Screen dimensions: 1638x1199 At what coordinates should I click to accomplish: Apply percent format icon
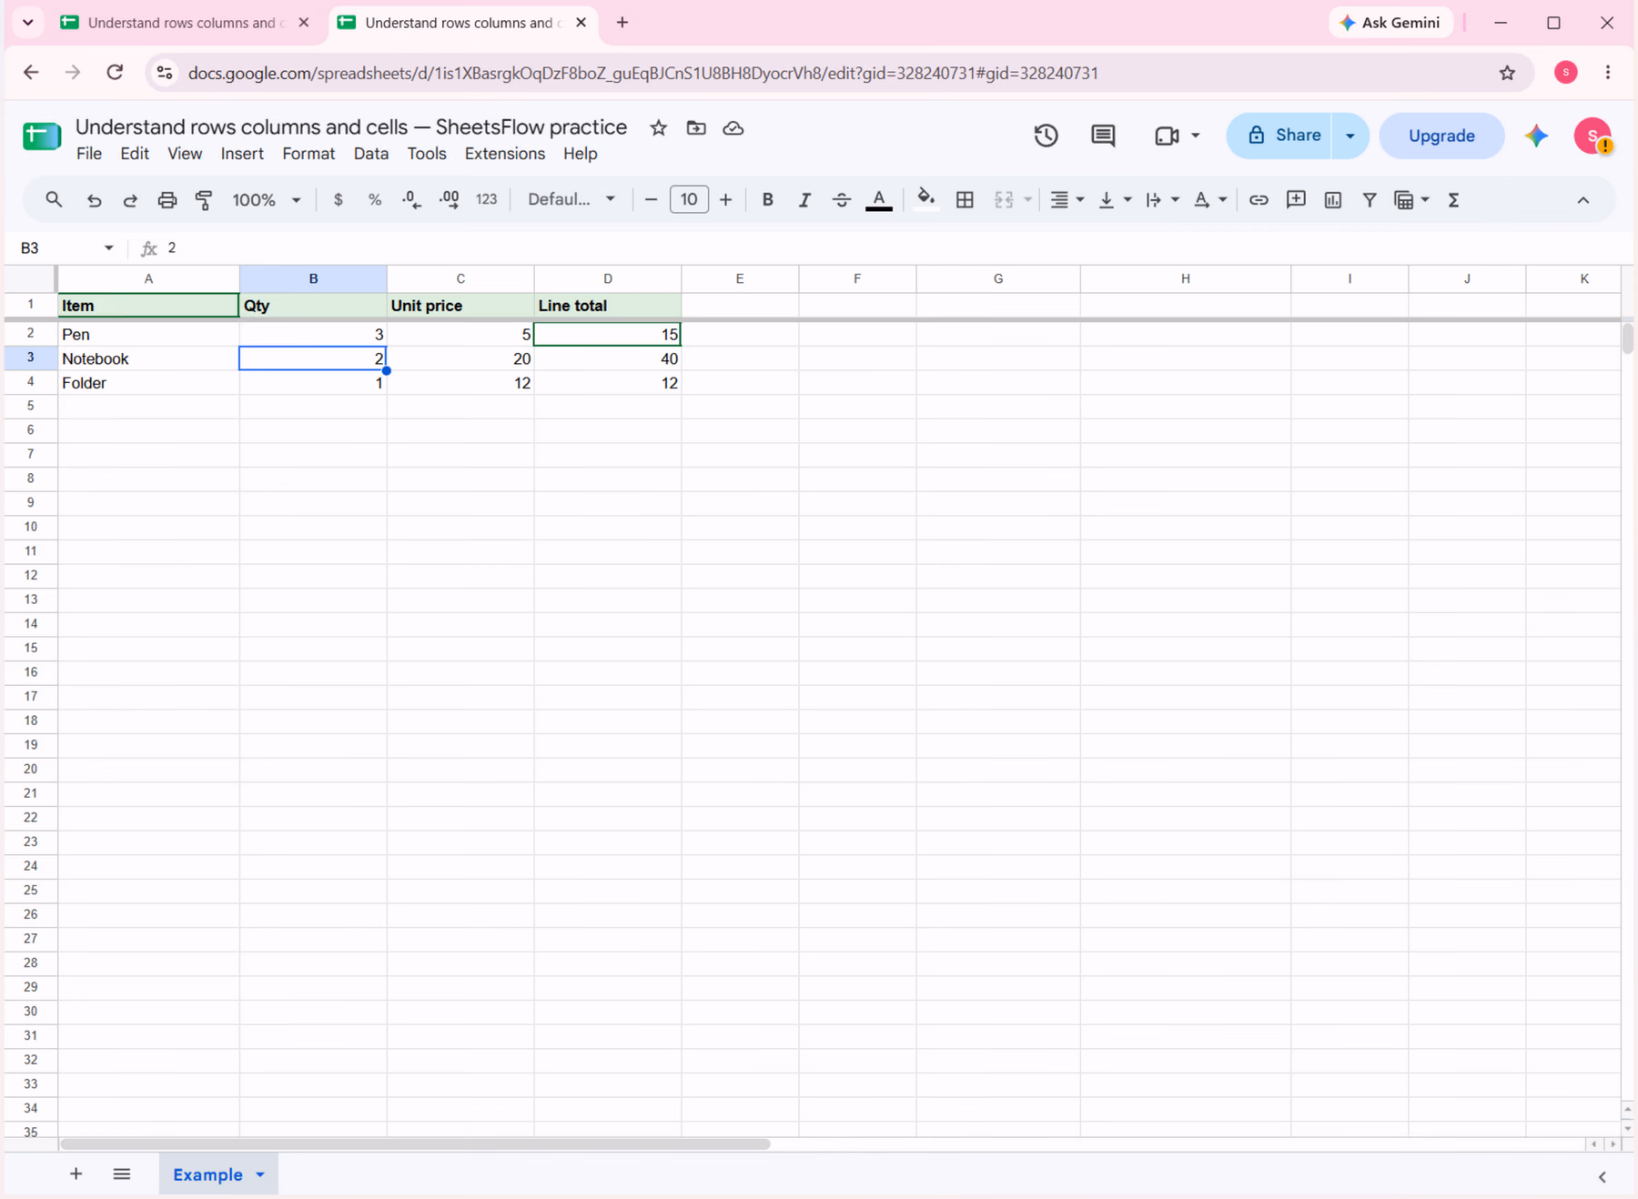click(375, 200)
